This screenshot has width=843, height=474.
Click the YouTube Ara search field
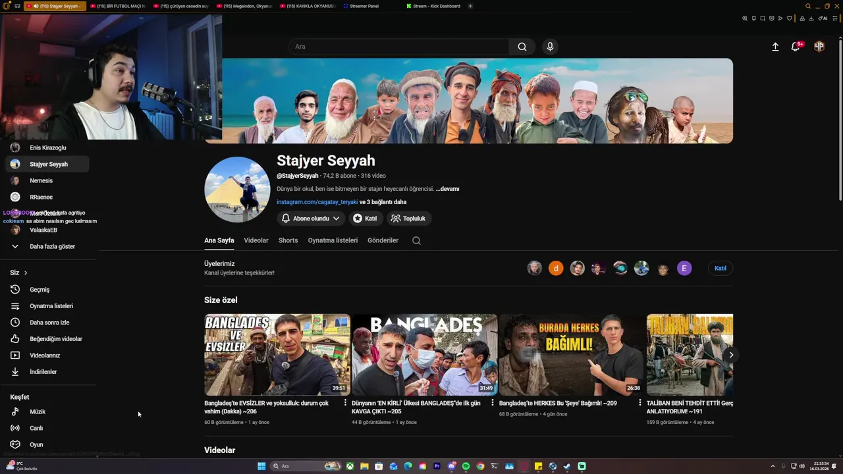click(x=398, y=47)
